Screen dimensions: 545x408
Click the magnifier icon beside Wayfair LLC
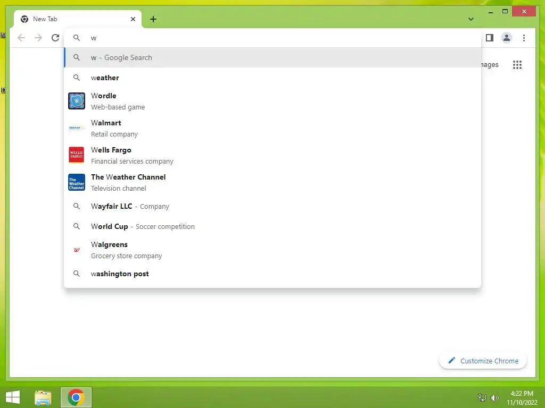77,206
